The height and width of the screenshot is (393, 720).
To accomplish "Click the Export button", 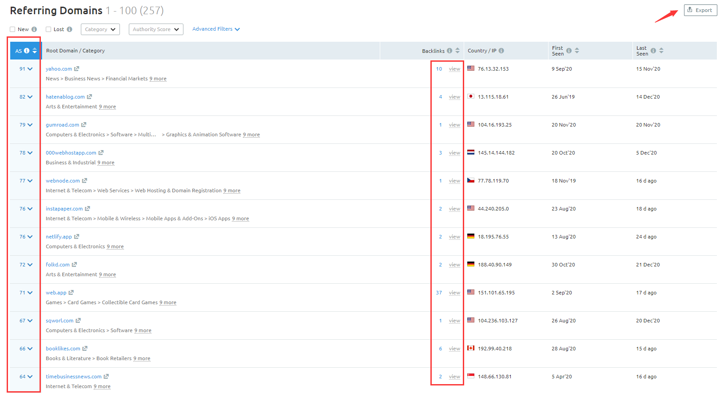I will [700, 10].
